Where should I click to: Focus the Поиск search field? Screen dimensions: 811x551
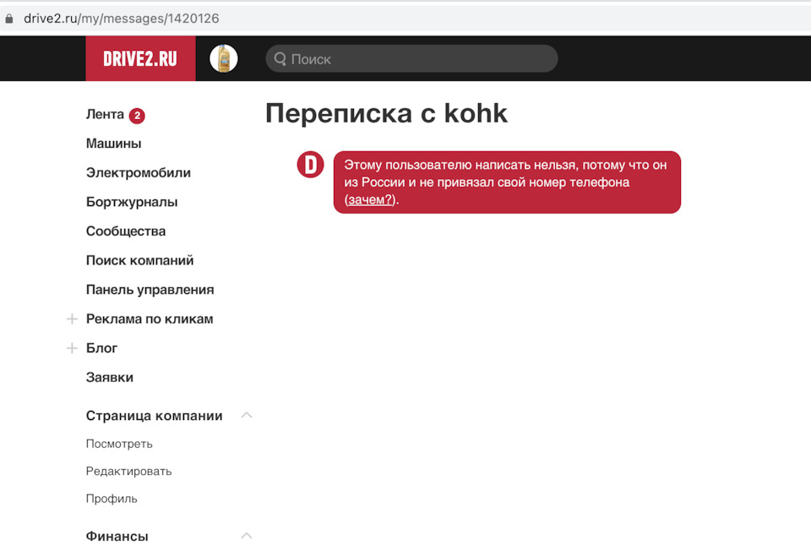tap(418, 59)
